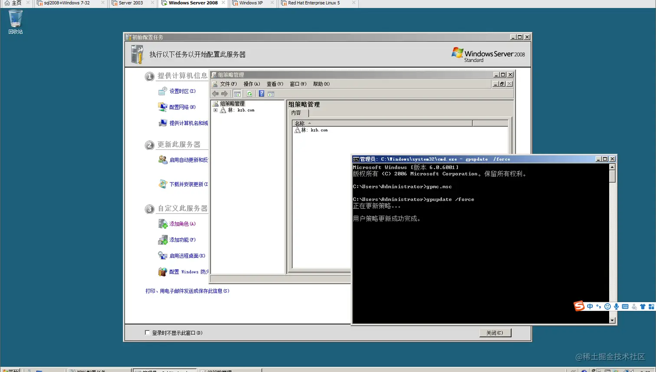
Task: Click the Back arrow in Group Policy Management toolbar
Action: coord(215,94)
